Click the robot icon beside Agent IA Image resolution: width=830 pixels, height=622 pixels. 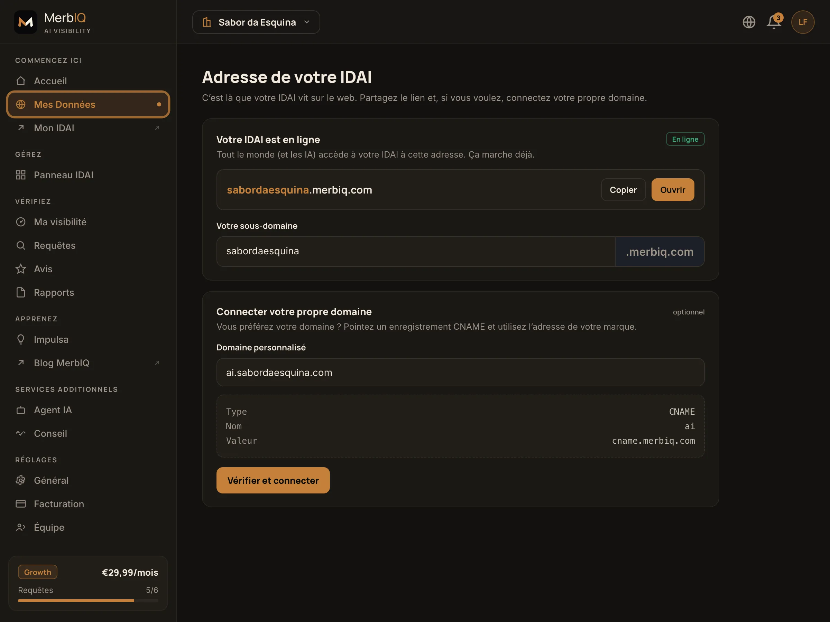(x=21, y=410)
